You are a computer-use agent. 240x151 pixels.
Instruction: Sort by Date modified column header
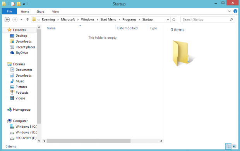point(127,28)
